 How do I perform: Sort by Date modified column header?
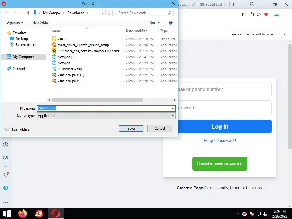click(x=137, y=31)
